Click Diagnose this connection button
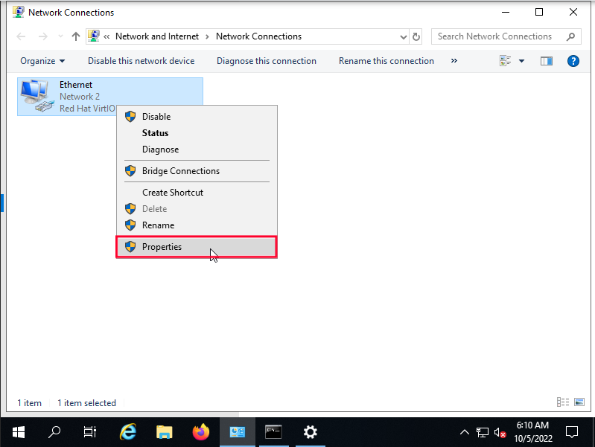 [x=266, y=61]
